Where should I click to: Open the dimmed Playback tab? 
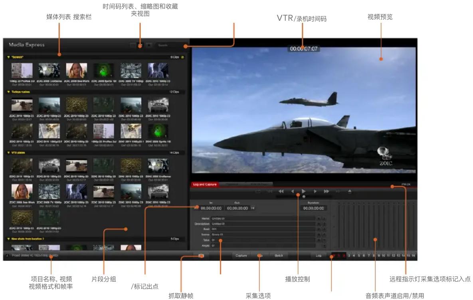232,184
